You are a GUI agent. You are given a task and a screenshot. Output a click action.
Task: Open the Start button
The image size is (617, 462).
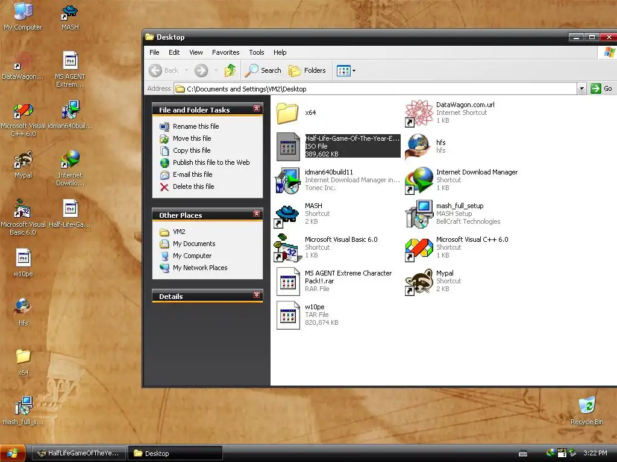[13, 454]
